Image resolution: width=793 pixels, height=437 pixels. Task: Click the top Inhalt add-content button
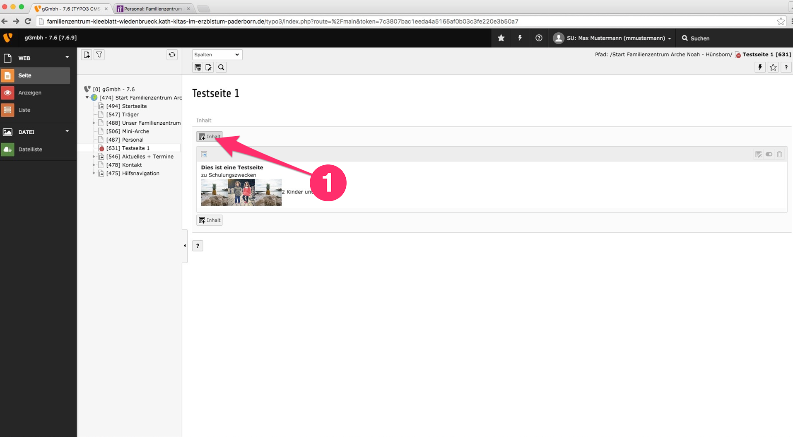210,136
